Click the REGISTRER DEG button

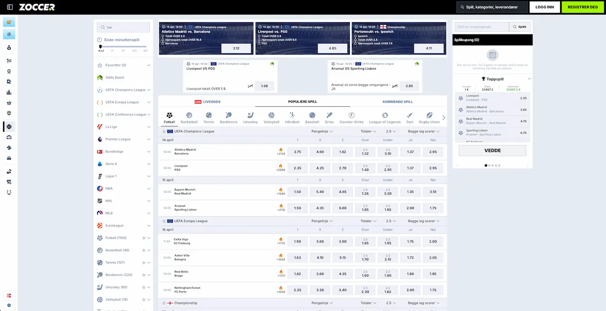click(583, 7)
